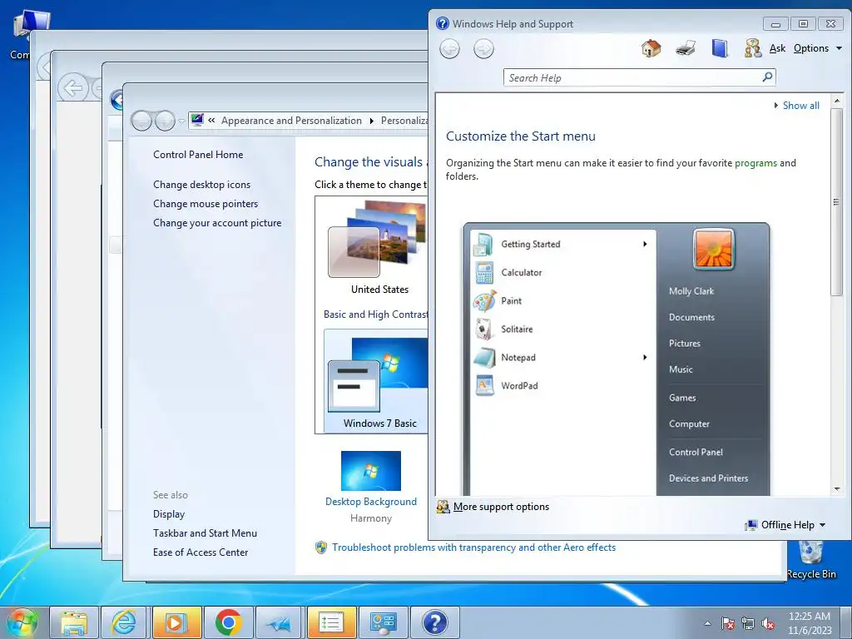Show hidden tray icons arrow

(x=707, y=623)
